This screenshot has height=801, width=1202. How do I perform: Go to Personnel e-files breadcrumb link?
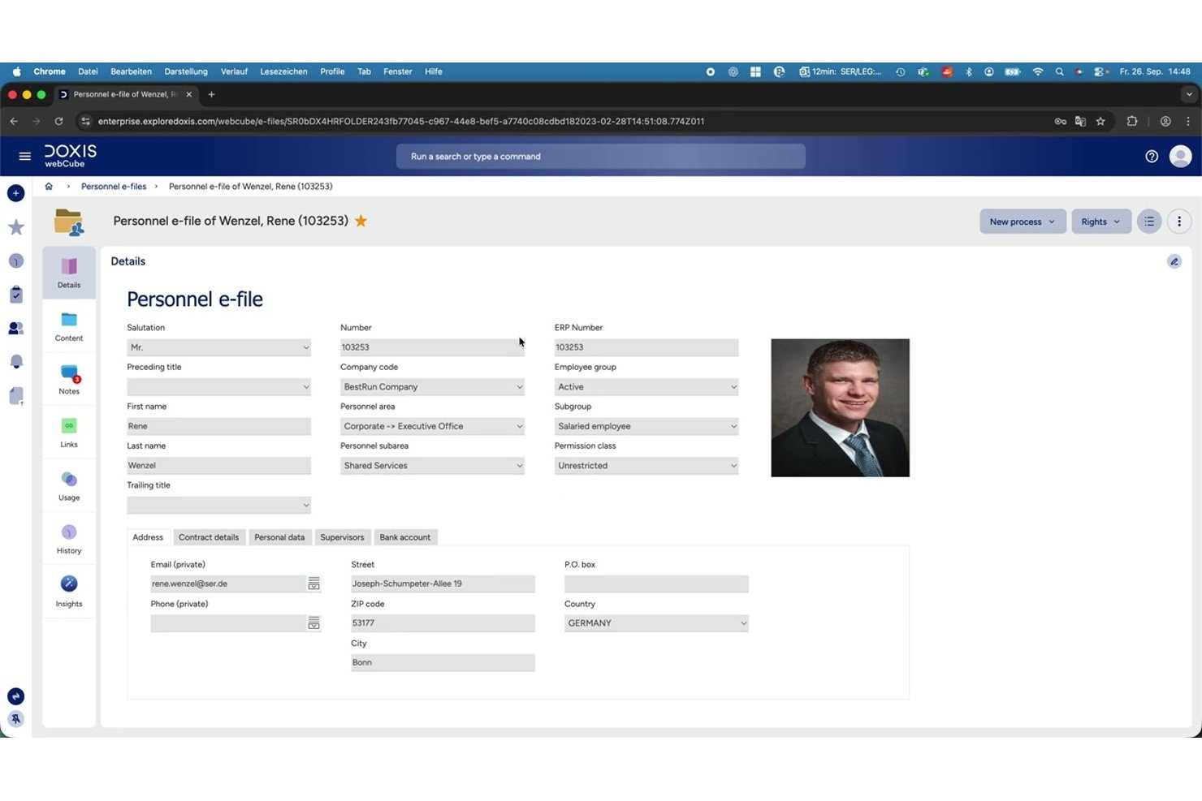[114, 187]
